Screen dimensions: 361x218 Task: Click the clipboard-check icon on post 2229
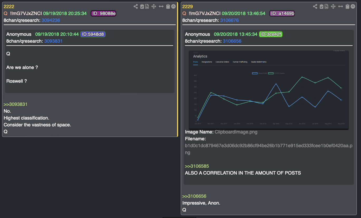321,7
